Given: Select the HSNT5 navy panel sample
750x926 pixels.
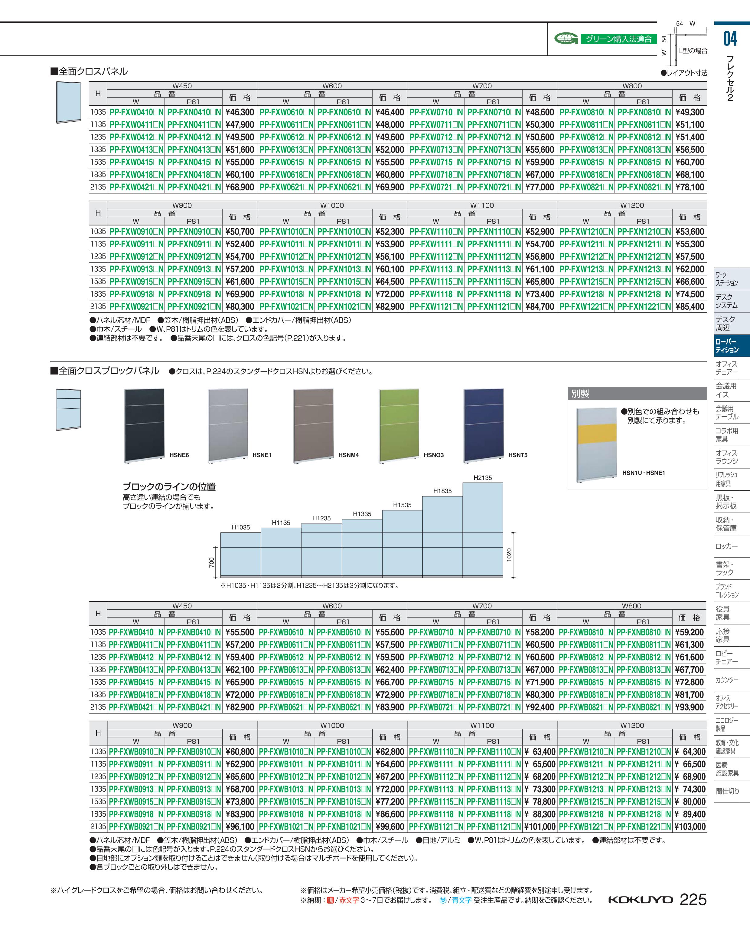Looking at the screenshot, I should click(x=484, y=426).
